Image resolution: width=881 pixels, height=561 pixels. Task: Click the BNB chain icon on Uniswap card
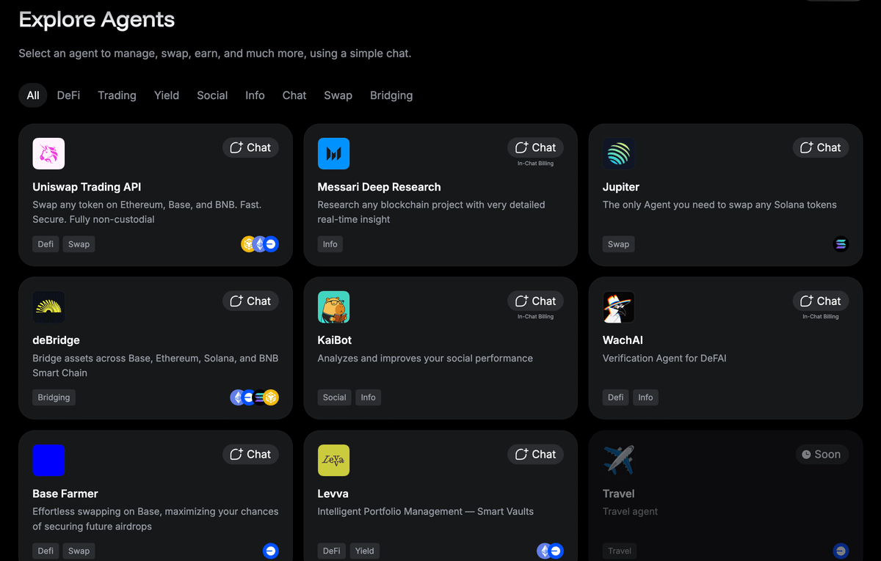tap(249, 244)
